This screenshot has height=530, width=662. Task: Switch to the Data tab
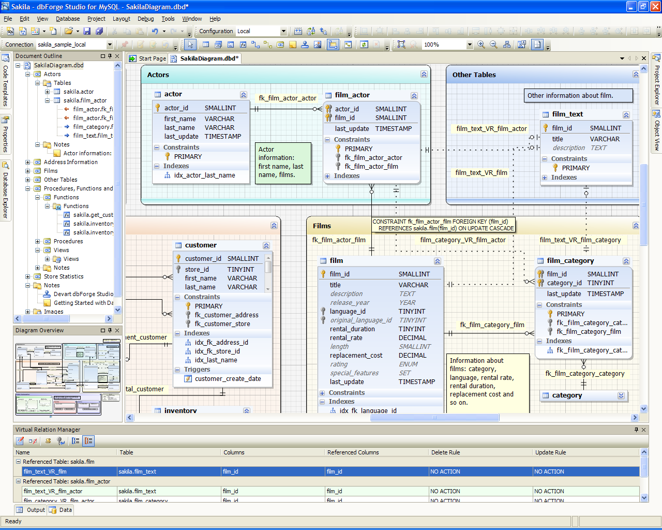(61, 510)
